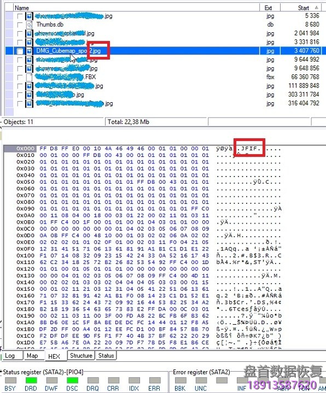Viewport: 326px width, 393px height.
Task: Click the green DRD status indicator
Action: (x=31, y=380)
